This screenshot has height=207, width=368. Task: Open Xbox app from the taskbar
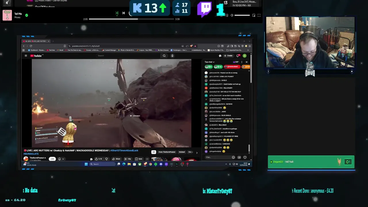pos(140,164)
